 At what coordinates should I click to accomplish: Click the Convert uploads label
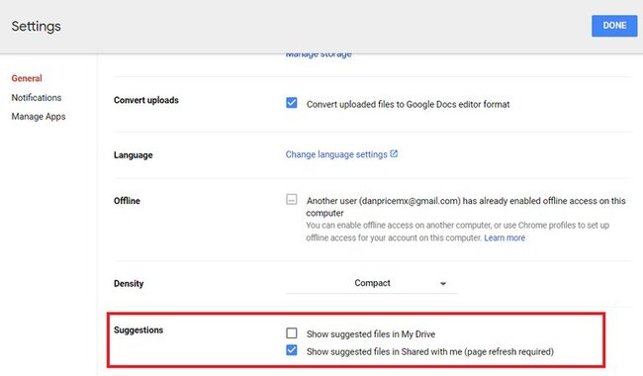pos(146,100)
